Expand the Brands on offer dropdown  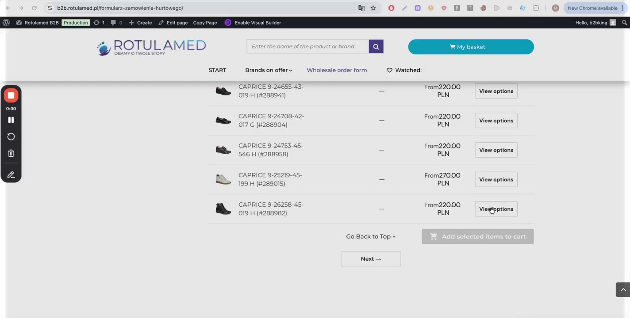coord(269,70)
